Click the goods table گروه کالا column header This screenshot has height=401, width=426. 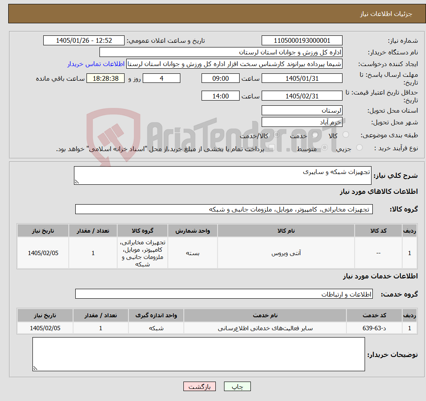pos(143,231)
